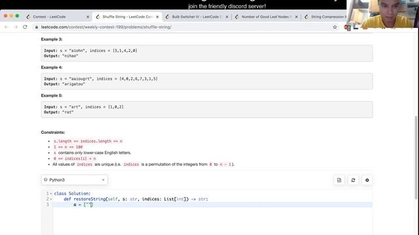Image resolution: width=419 pixels, height=235 pixels.
Task: Collapse the class Solution fold arrow on line 1
Action: (51, 194)
